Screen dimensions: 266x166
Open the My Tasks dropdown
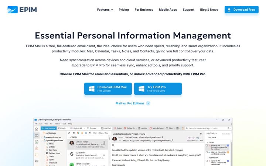(x=212, y=134)
